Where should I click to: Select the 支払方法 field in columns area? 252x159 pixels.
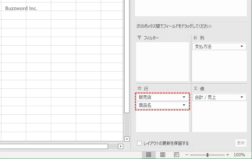[x=219, y=47]
